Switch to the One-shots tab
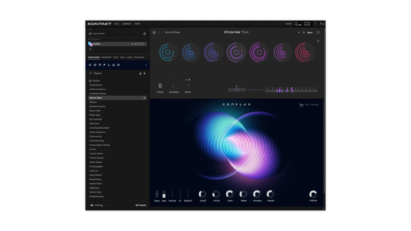 tap(139, 57)
